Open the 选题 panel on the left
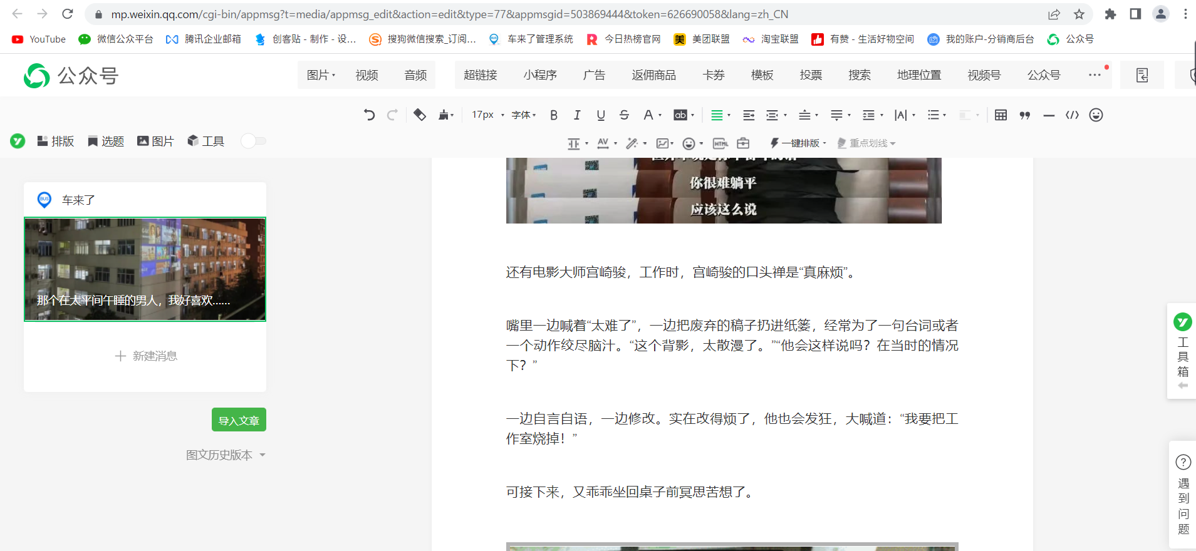This screenshot has width=1196, height=551. [x=106, y=141]
